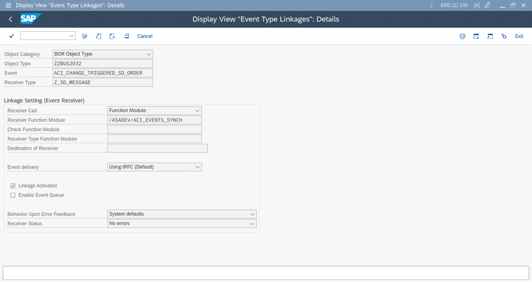Open the Receiver Call dropdown
Viewport: 532px width, 282px height.
click(x=197, y=111)
